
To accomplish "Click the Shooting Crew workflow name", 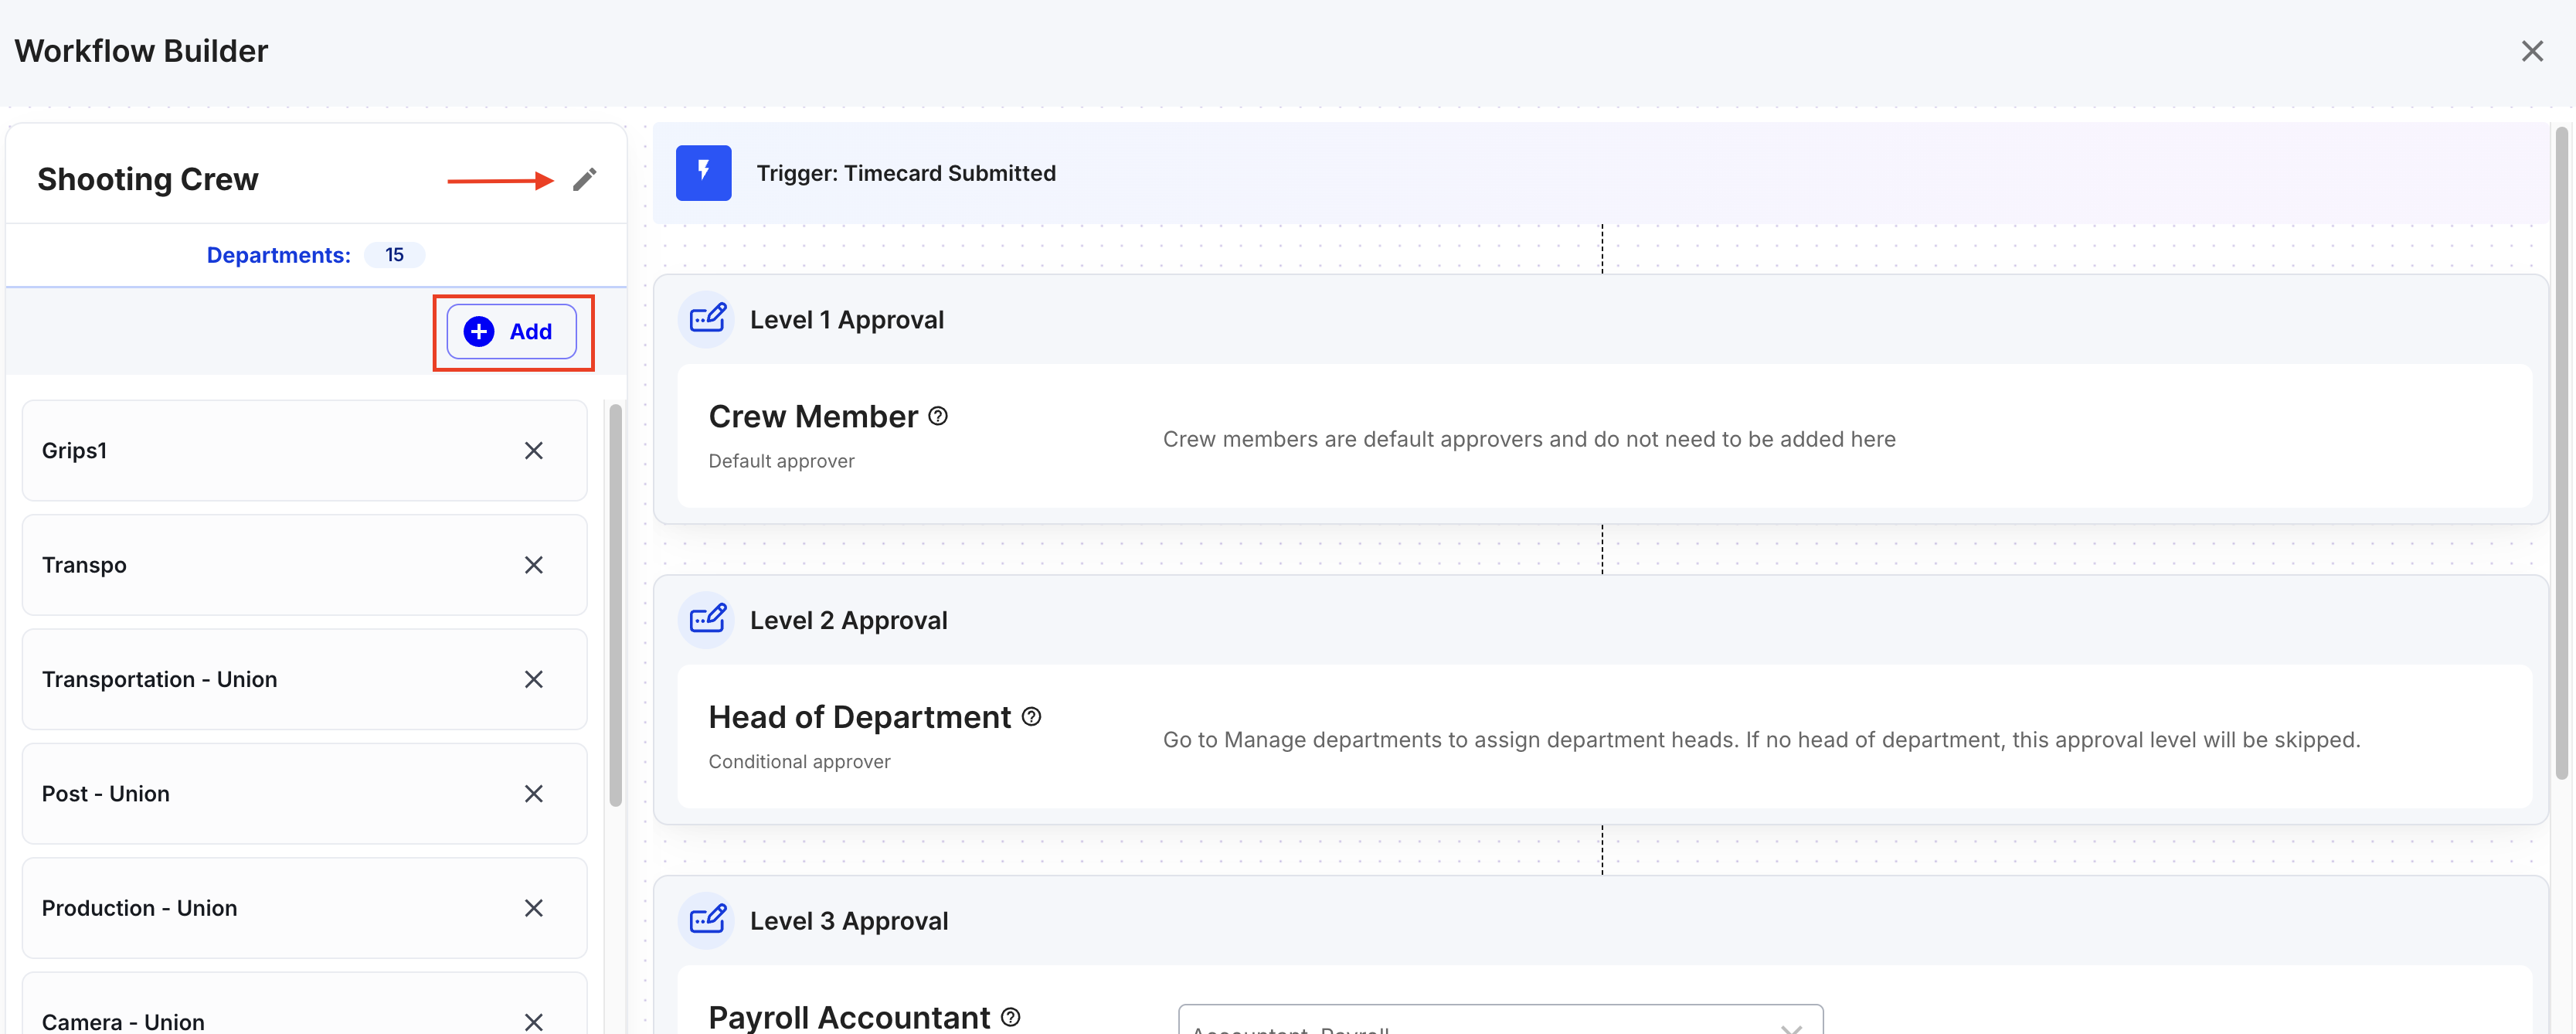I will coord(147,179).
